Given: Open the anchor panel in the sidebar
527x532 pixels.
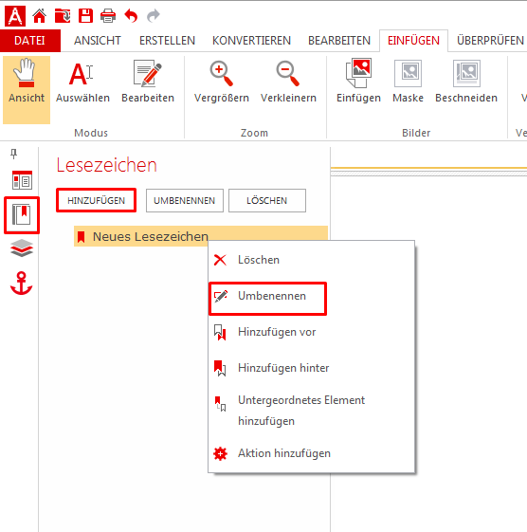Looking at the screenshot, I should tap(22, 283).
